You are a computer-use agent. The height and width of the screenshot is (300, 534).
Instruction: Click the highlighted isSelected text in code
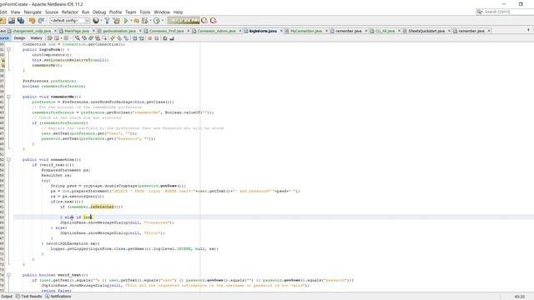click(102, 207)
